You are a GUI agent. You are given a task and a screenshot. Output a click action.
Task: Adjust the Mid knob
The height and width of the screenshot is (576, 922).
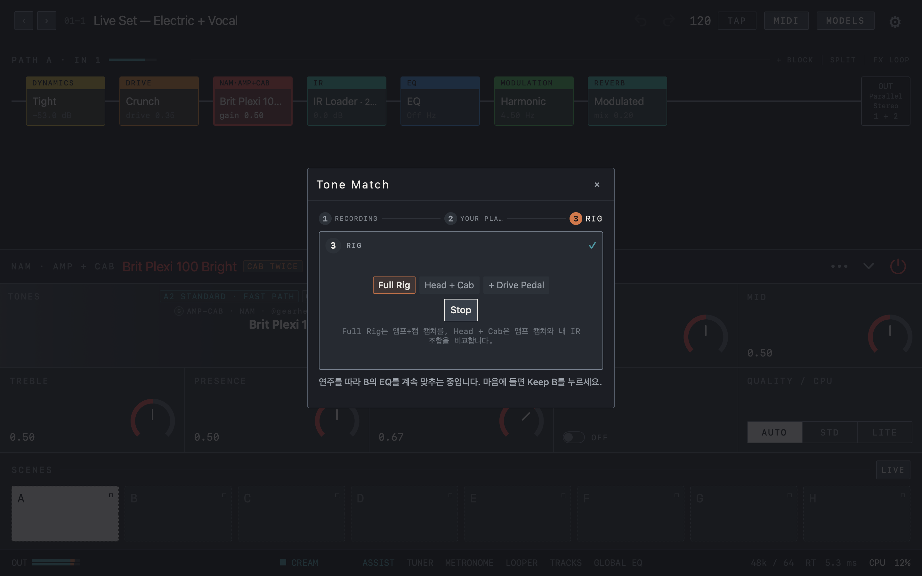pos(890,336)
